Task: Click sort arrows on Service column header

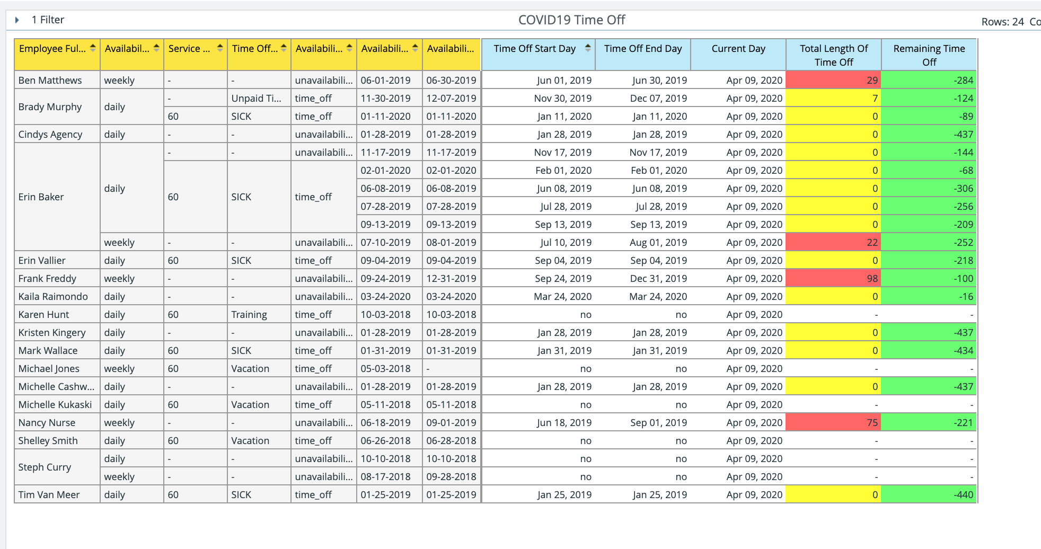Action: coord(220,48)
